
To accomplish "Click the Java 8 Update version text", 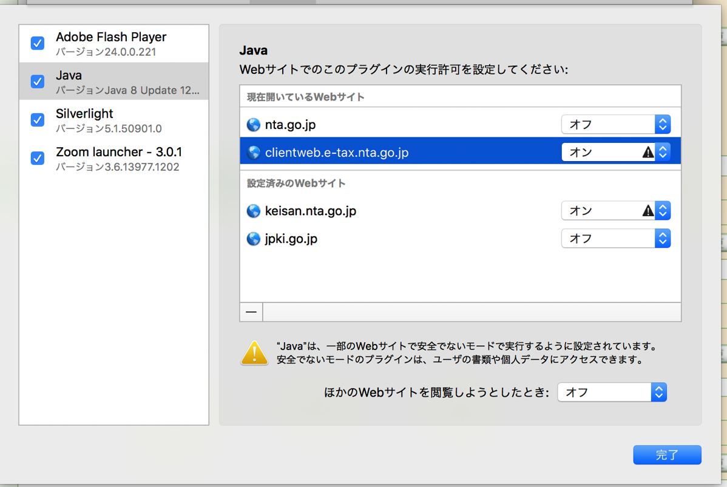I will pos(128,90).
